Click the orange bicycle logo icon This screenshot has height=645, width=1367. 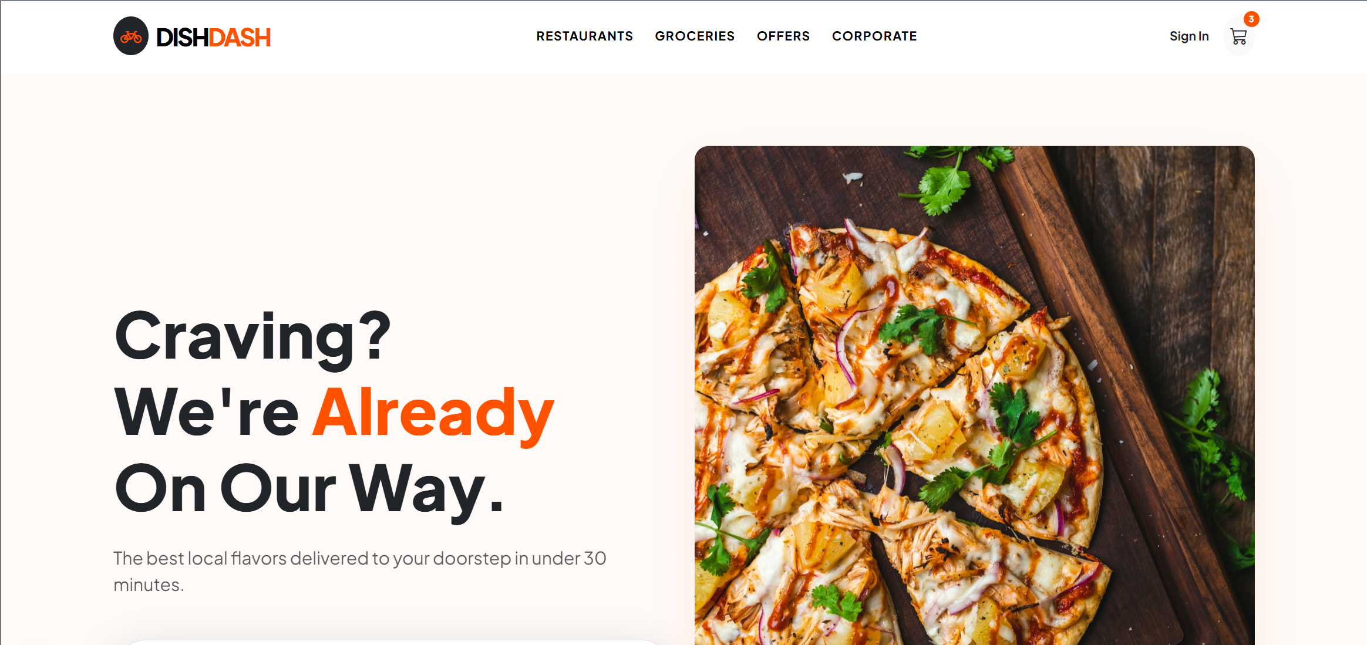coord(131,36)
